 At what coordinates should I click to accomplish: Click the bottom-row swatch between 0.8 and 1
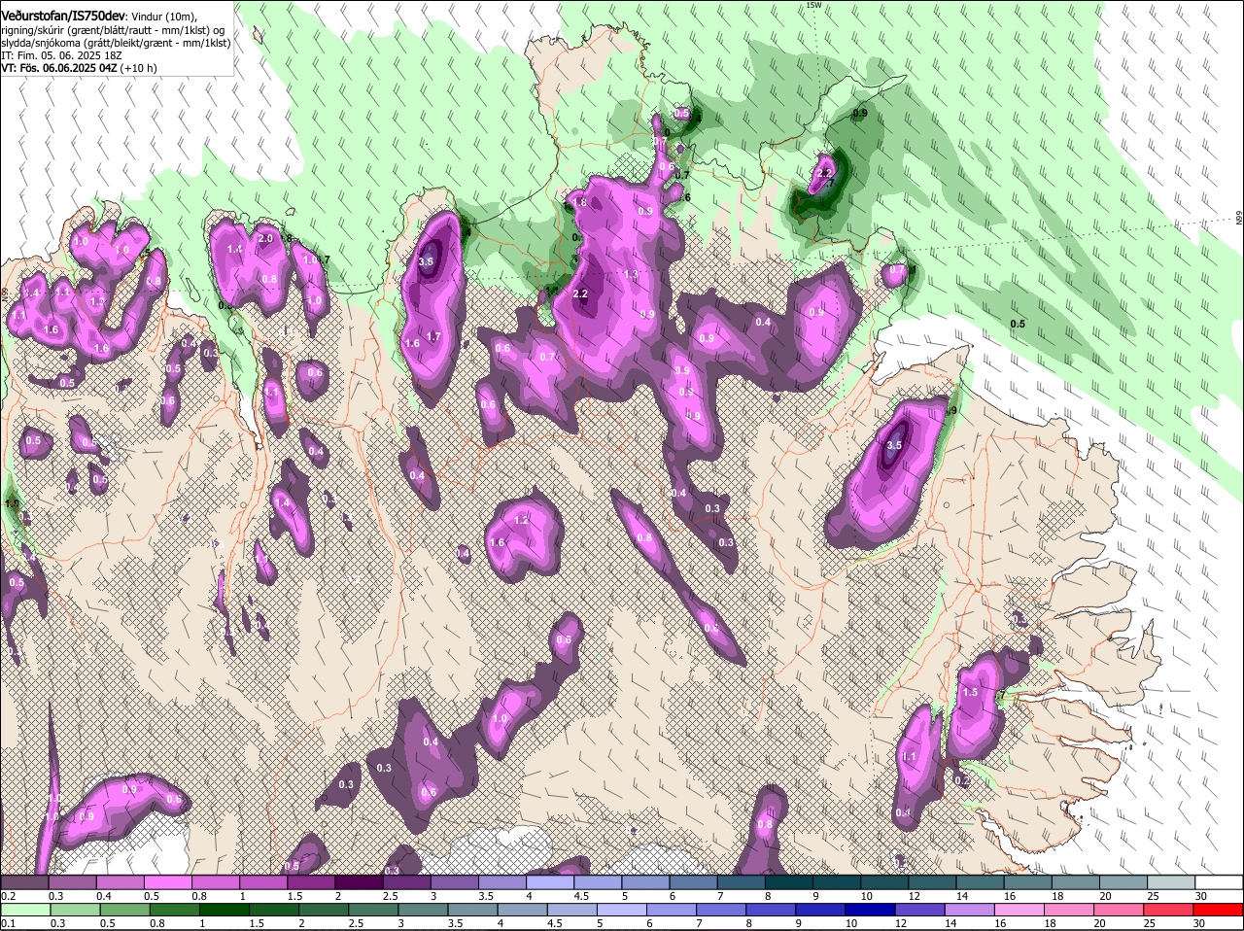[175, 910]
